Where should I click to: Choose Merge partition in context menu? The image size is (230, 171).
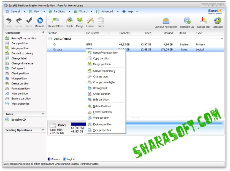[105, 64]
